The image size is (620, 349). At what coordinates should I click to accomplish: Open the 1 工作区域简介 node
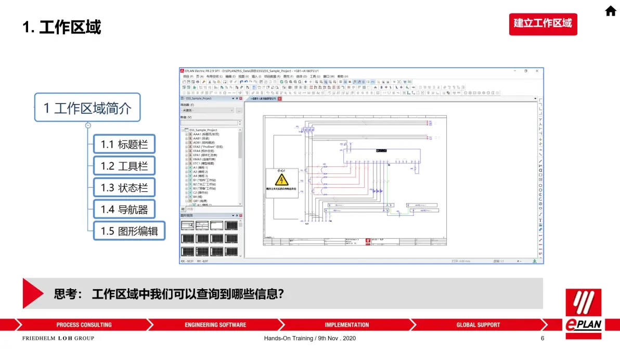[87, 107]
